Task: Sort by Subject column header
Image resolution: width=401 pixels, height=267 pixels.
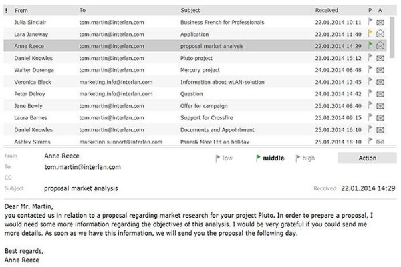Action: click(190, 10)
